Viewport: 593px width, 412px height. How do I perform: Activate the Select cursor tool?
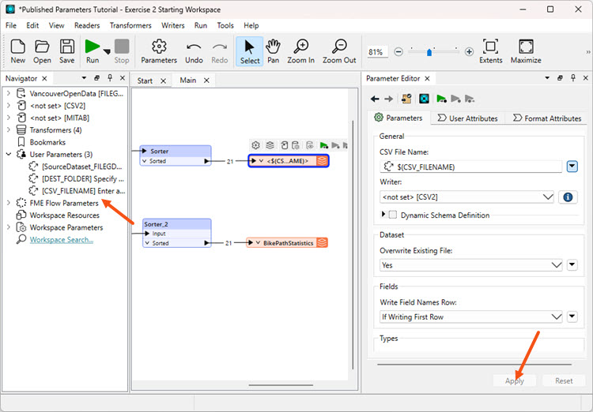click(x=250, y=51)
